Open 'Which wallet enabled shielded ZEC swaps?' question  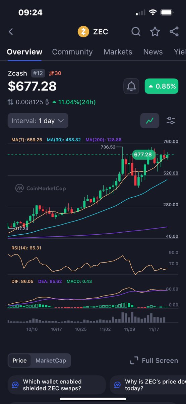point(56,385)
